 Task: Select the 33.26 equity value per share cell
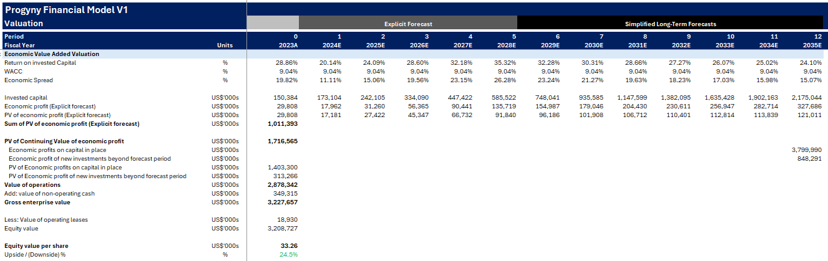pyautogui.click(x=290, y=246)
